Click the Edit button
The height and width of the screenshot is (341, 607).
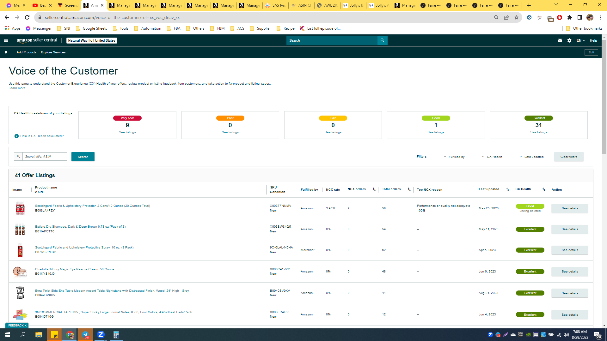click(591, 52)
